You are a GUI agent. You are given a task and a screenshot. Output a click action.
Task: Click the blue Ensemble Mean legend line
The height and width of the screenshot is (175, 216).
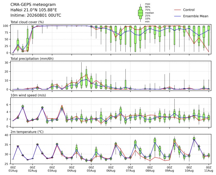(178, 16)
